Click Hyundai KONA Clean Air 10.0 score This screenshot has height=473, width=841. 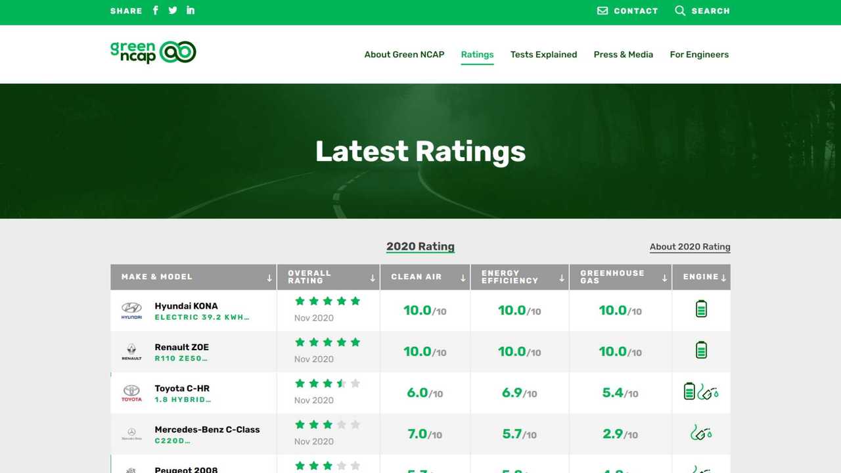(425, 311)
